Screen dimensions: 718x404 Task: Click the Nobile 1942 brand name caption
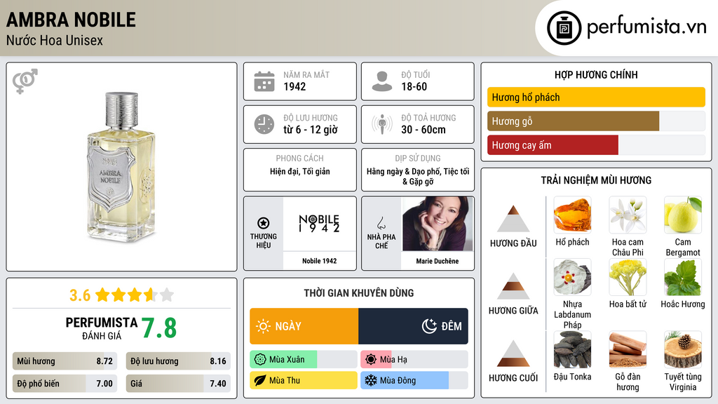point(319,261)
